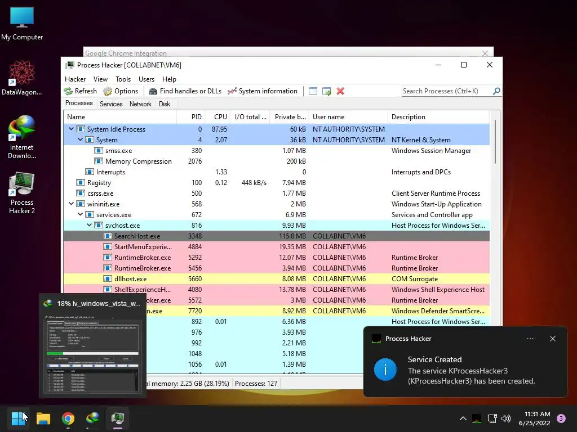Click the Processes: 127 status bar entry
577x432 pixels.
point(256,384)
